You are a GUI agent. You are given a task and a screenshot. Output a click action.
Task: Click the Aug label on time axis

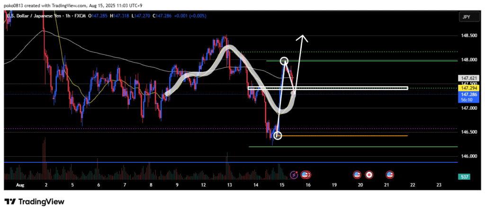[x=19, y=185]
